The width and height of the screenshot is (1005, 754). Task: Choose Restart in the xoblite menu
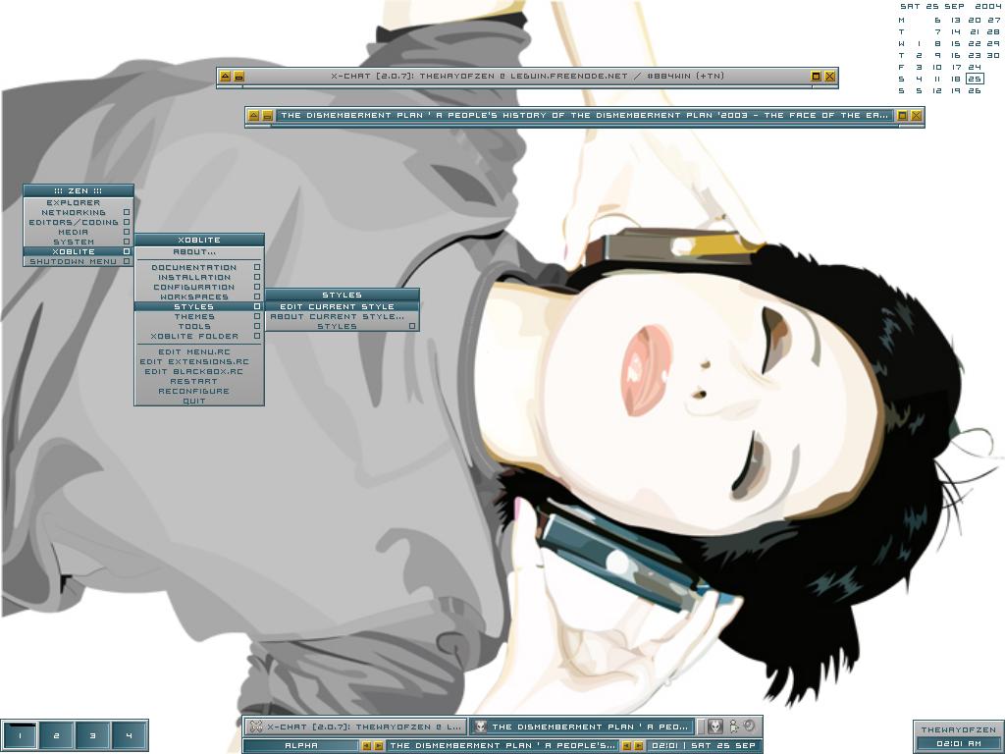pyautogui.click(x=198, y=382)
